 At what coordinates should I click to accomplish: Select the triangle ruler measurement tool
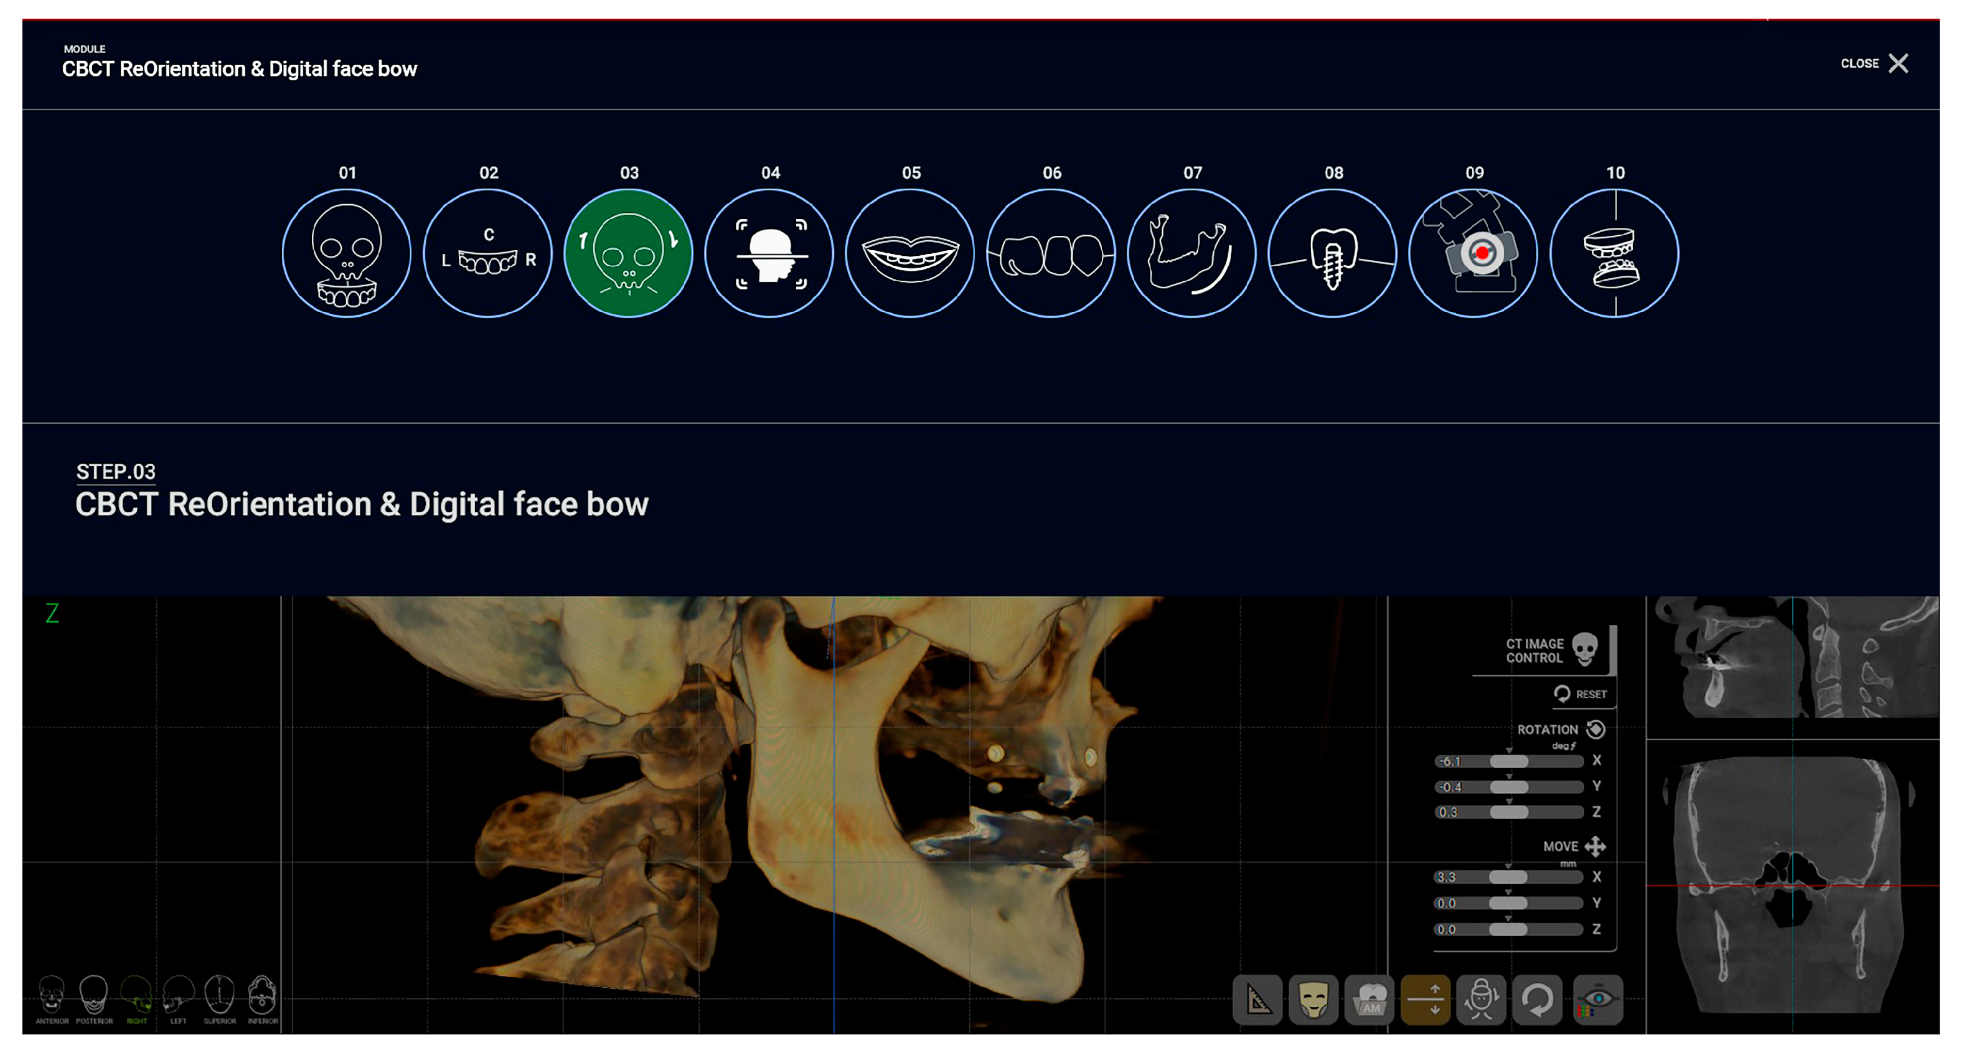coord(1257,999)
